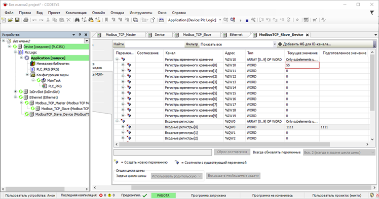
Task: Click the current value cell showing 55
Action: [302, 65]
